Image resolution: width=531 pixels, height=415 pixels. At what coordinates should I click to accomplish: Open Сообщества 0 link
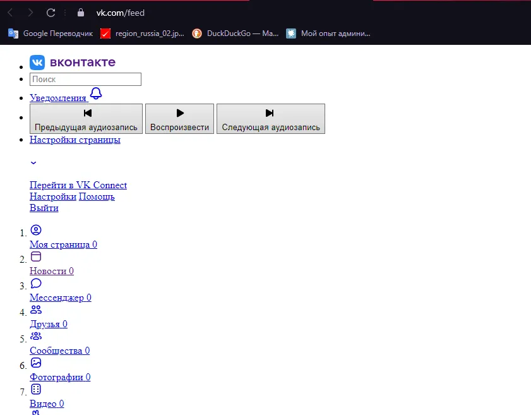(x=59, y=351)
